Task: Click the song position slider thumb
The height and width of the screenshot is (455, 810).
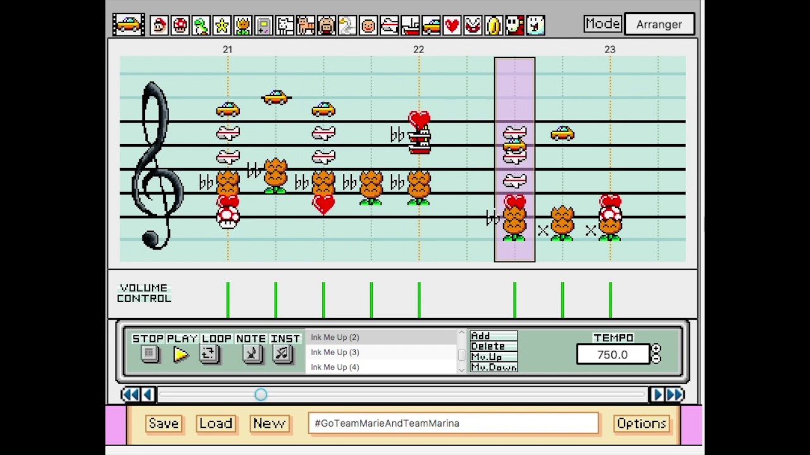Action: point(261,395)
